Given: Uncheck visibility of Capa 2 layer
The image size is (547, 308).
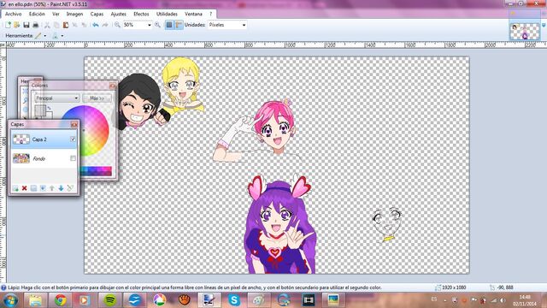Looking at the screenshot, I should tap(73, 139).
